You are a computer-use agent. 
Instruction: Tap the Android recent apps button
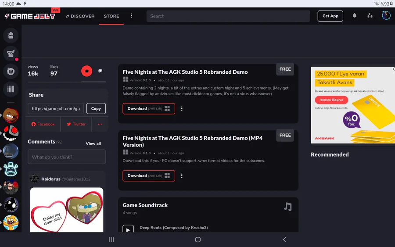(x=111, y=240)
